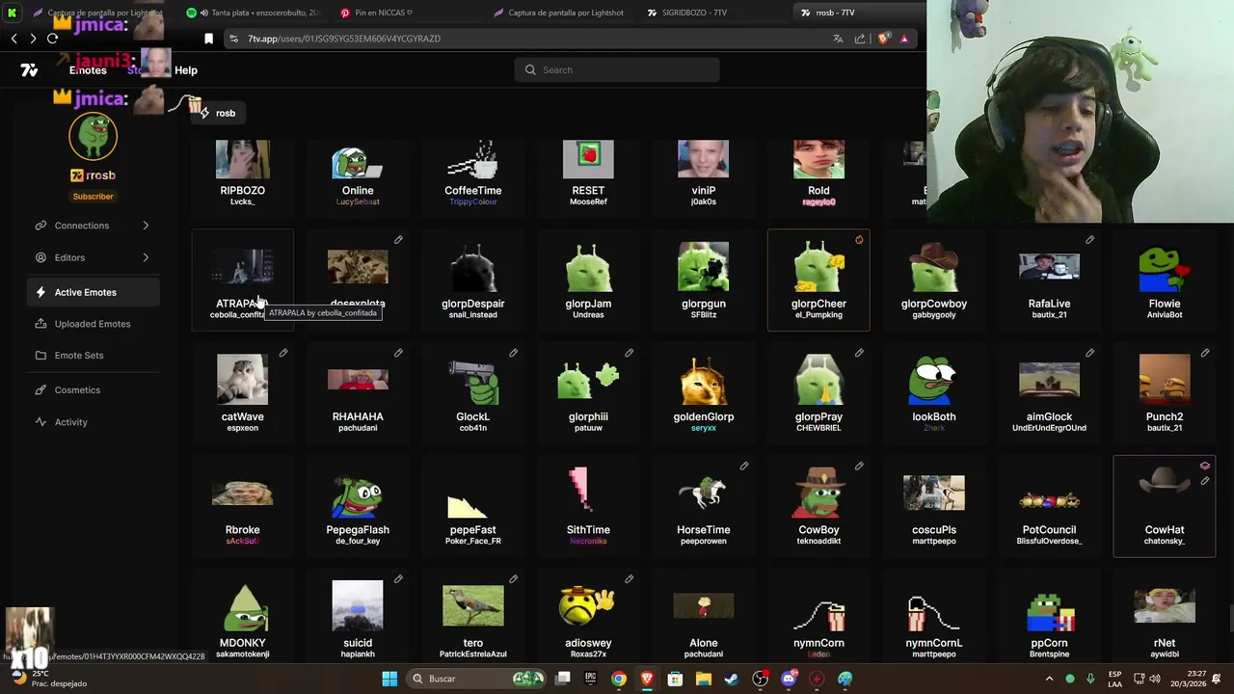Click the bookmark icon beside the address bar

(208, 39)
